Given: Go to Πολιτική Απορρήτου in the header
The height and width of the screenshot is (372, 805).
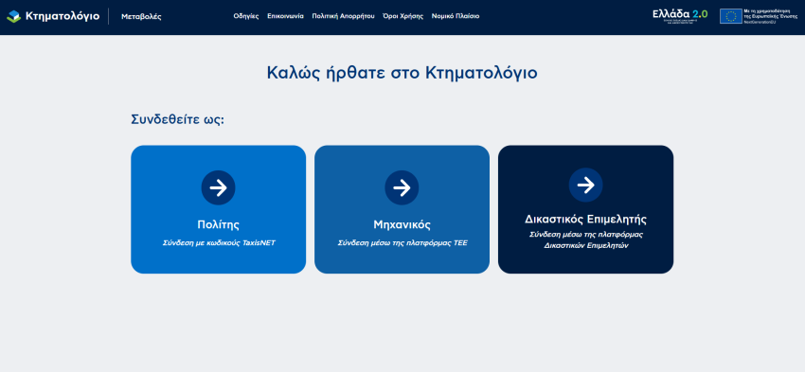Looking at the screenshot, I should (344, 16).
